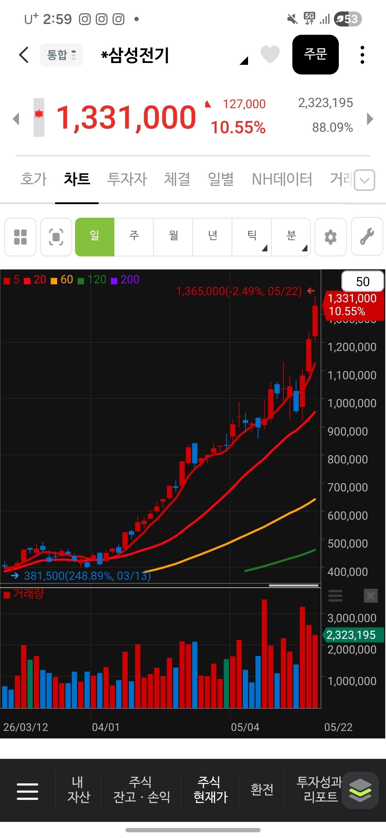This screenshot has height=838, width=386.
Task: Switch to the 투자자 tab
Action: [127, 179]
